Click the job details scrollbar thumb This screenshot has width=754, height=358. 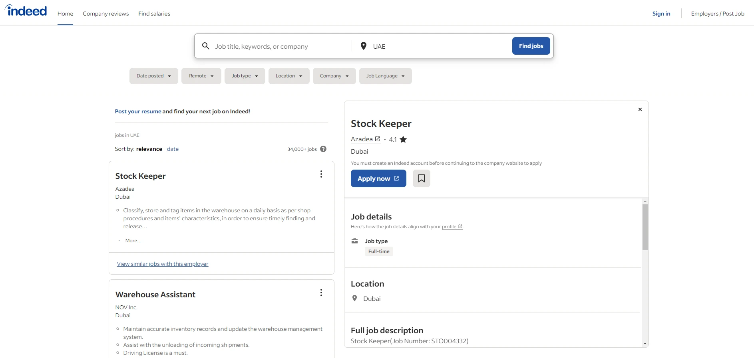click(x=645, y=227)
